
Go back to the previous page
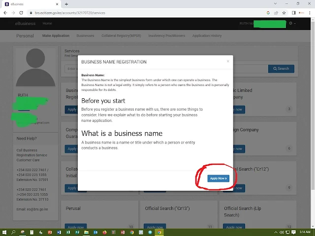click(5, 13)
